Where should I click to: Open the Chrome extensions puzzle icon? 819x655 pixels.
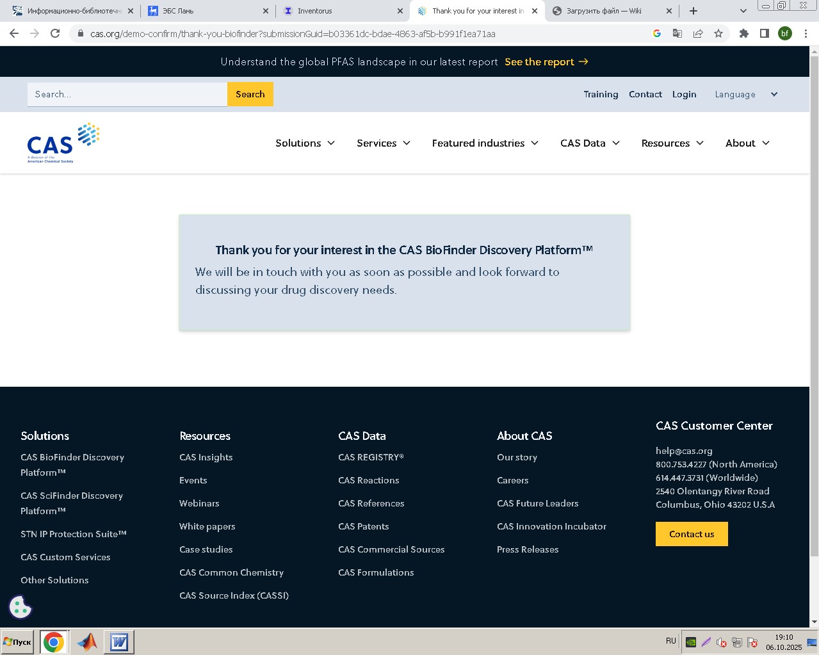point(743,33)
